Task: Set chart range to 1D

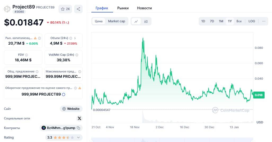Action: click(203, 21)
